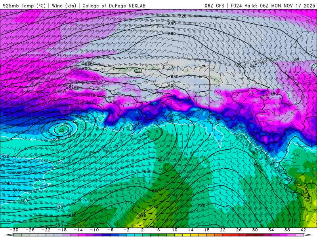The height and width of the screenshot is (237, 317).
Task: Click the 18 colorbar tick label
Action: 206,230
